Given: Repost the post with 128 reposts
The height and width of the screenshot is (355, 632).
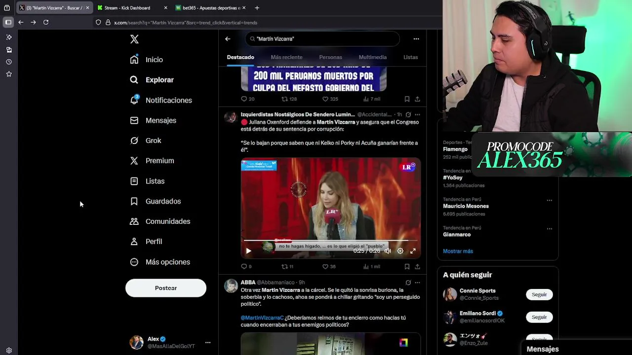Looking at the screenshot, I should [289, 99].
